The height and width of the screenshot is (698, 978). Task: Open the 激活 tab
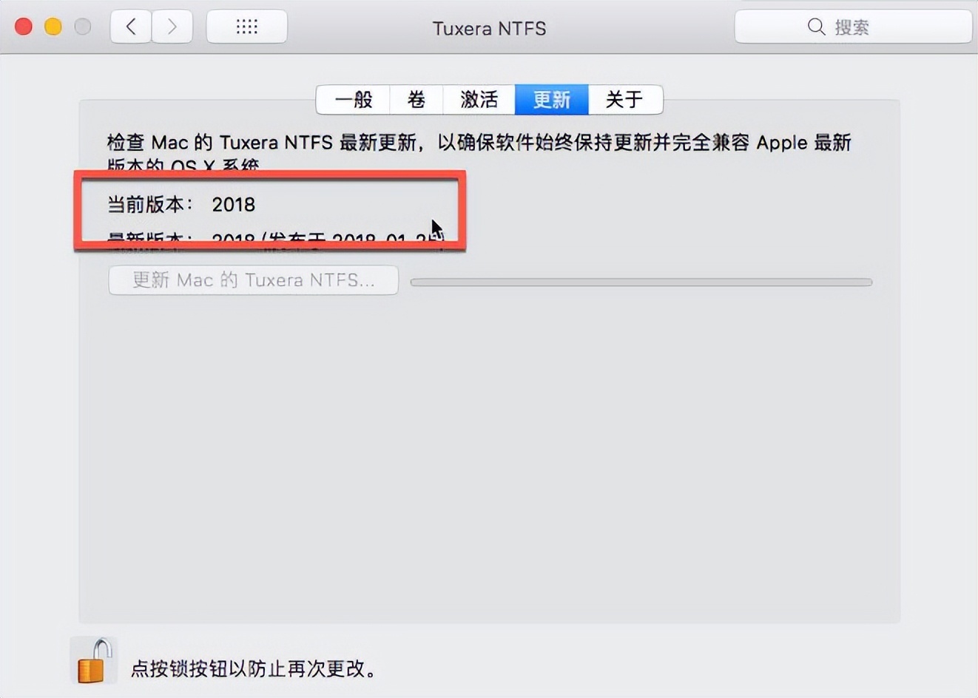point(479,100)
